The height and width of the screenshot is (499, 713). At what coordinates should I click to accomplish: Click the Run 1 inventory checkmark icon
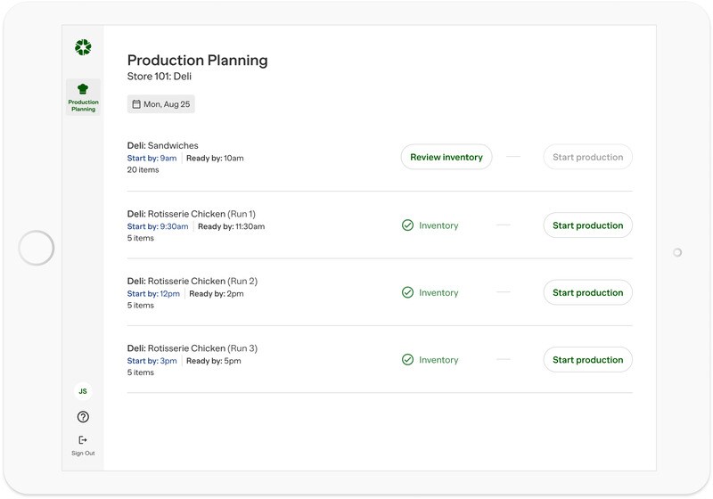pyautogui.click(x=407, y=225)
